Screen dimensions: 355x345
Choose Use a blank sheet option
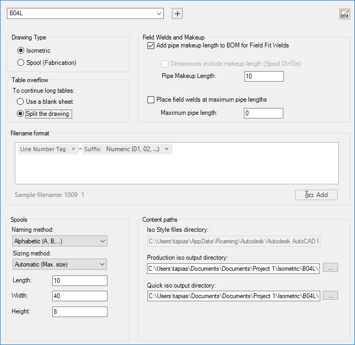click(x=21, y=101)
